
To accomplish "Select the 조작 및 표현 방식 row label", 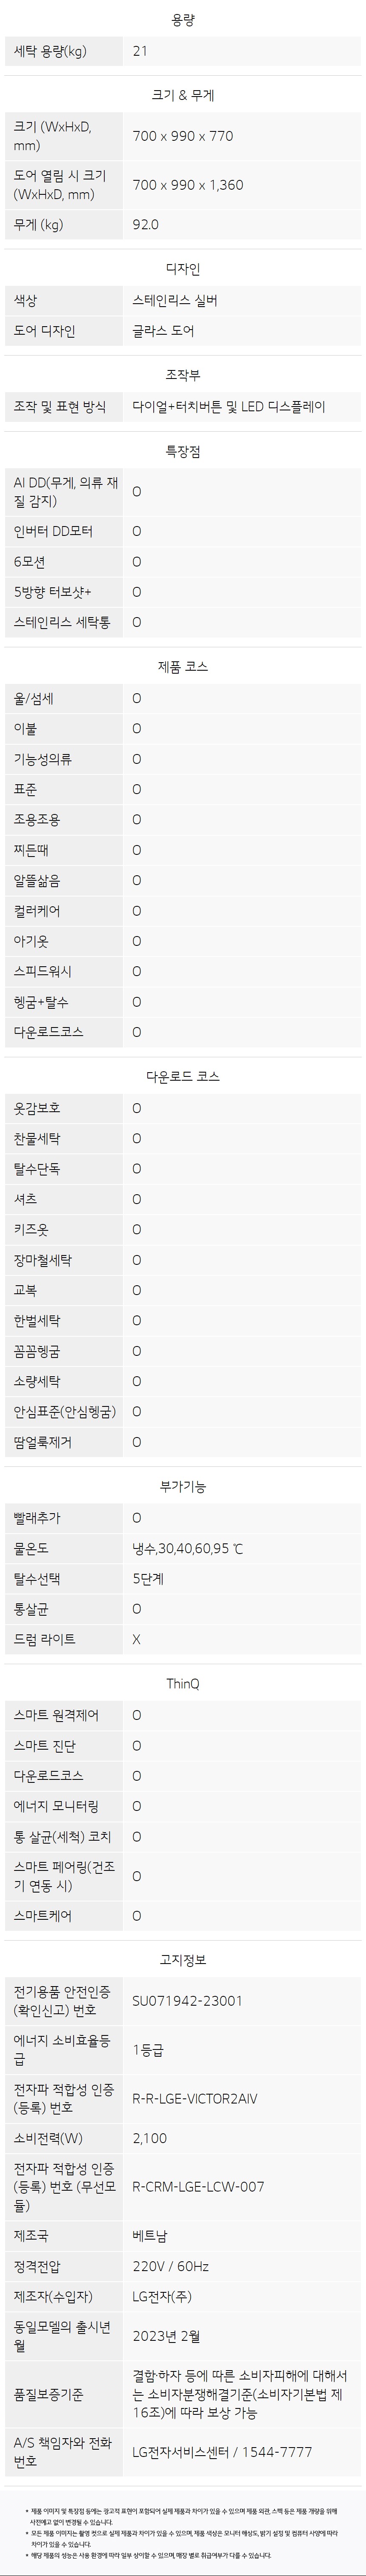I will [x=60, y=406].
